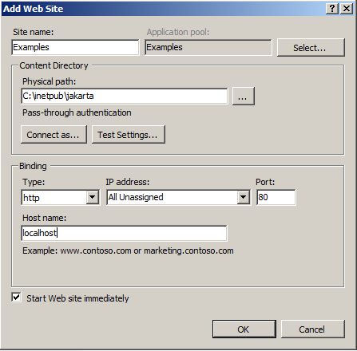Image resolution: width=357 pixels, height=351 pixels.
Task: Click the Select... application pool button
Action: (311, 48)
